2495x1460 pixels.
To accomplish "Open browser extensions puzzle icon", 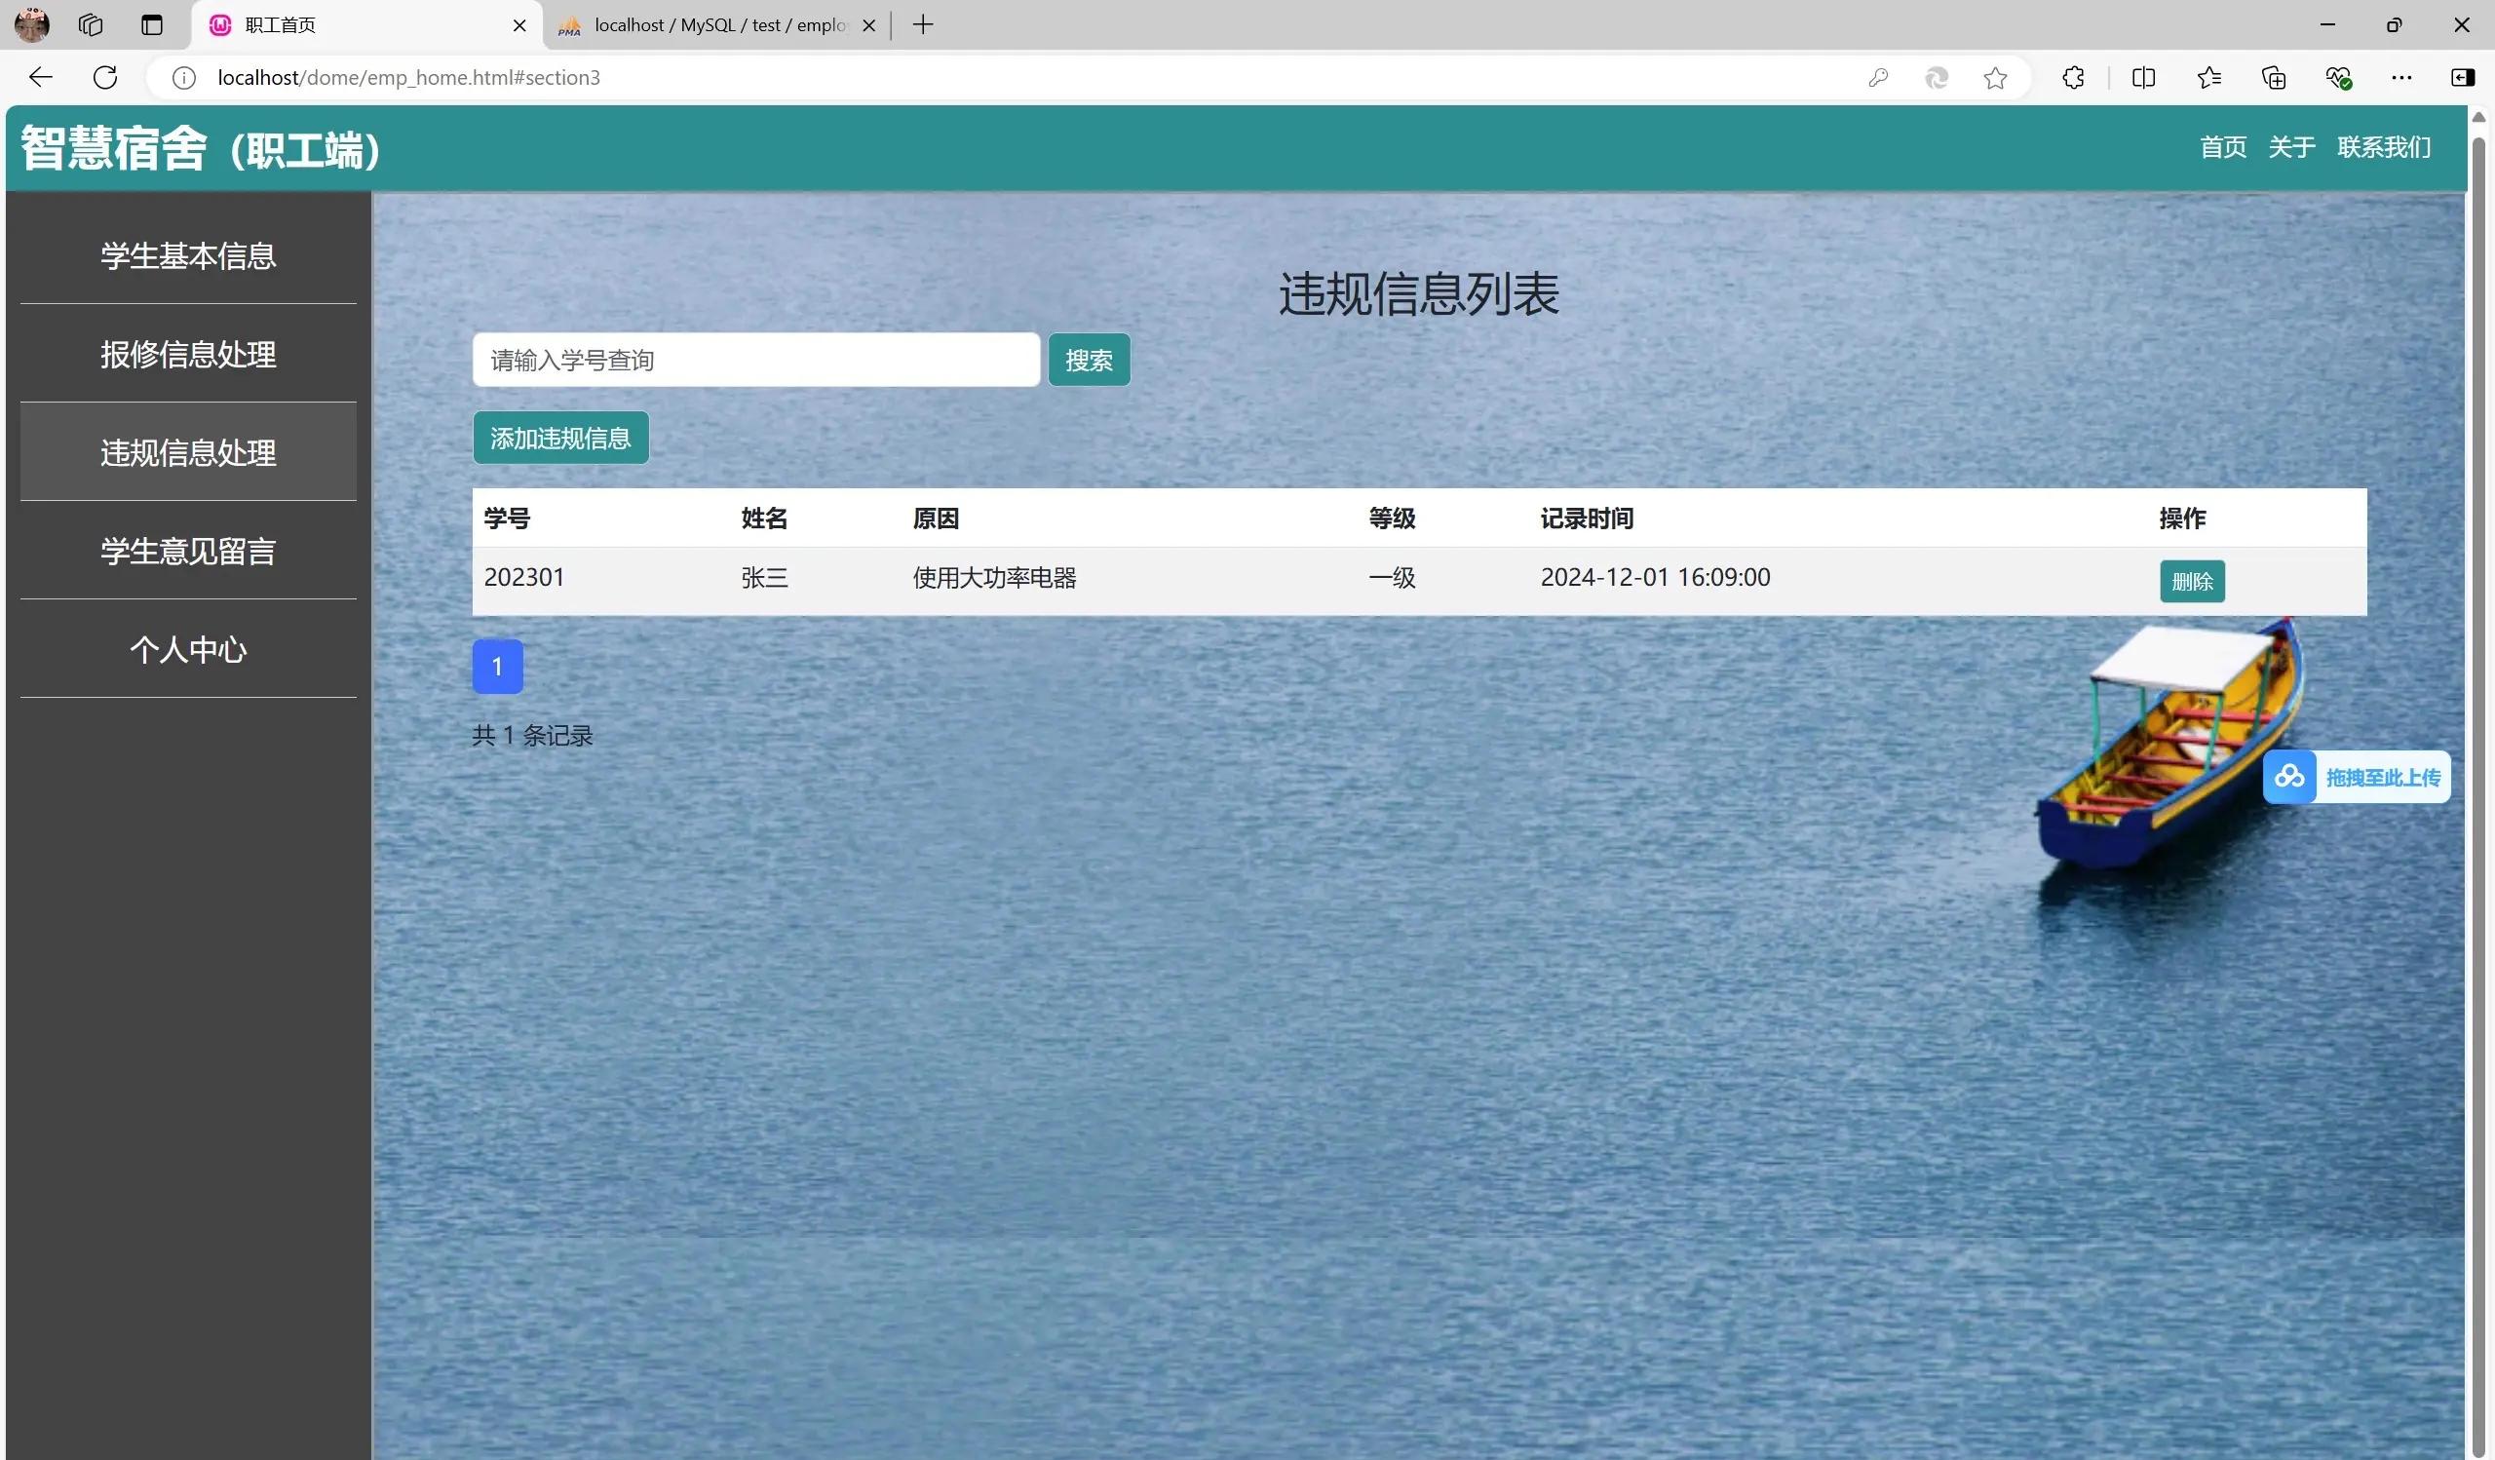I will pyautogui.click(x=2073, y=77).
